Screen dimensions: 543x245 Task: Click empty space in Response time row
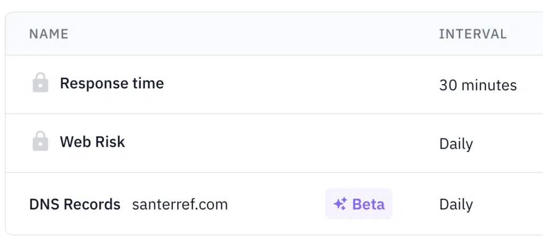(294, 84)
